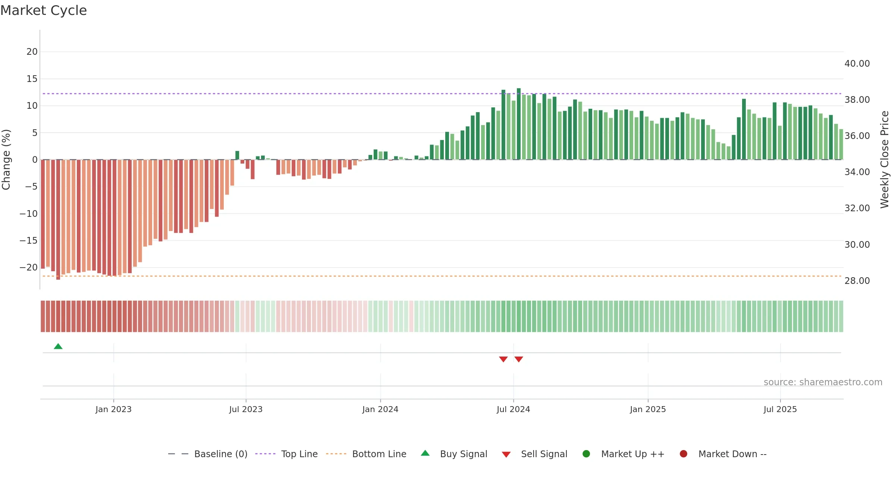Click the Jan 2024 axis label
The height and width of the screenshot is (503, 895).
[x=380, y=409]
